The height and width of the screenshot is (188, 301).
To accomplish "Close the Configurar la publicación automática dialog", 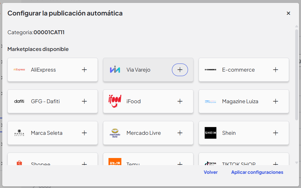I will [288, 13].
